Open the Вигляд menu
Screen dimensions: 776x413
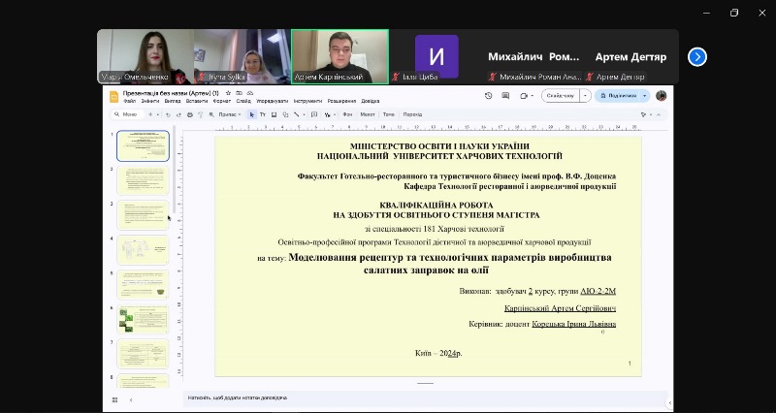[173, 101]
